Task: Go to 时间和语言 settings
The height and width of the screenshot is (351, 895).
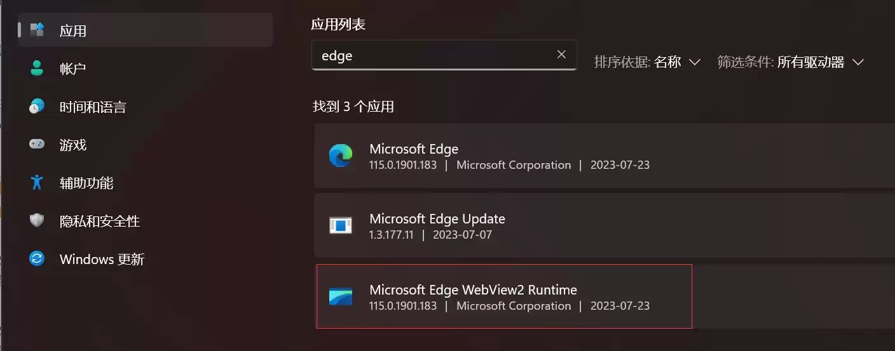Action: (x=93, y=107)
